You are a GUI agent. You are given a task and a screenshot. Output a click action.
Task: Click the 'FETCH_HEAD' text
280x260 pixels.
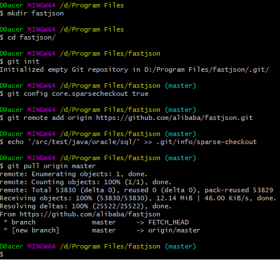168,222
